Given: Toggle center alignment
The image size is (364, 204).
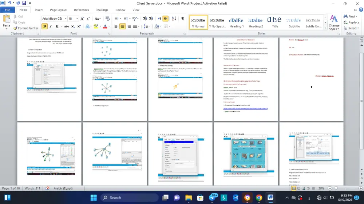Looking at the screenshot, I should click(x=123, y=26).
